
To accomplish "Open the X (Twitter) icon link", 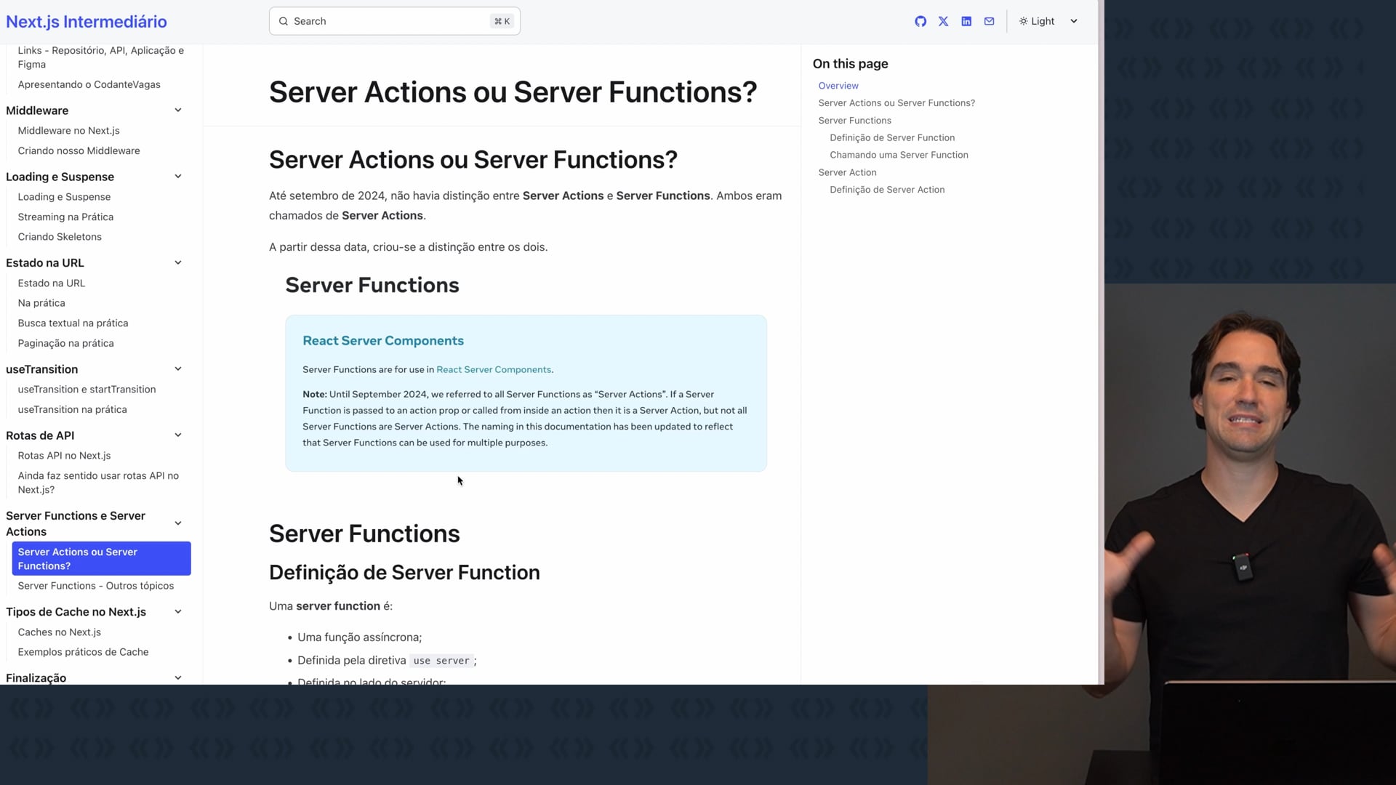I will [943, 21].
